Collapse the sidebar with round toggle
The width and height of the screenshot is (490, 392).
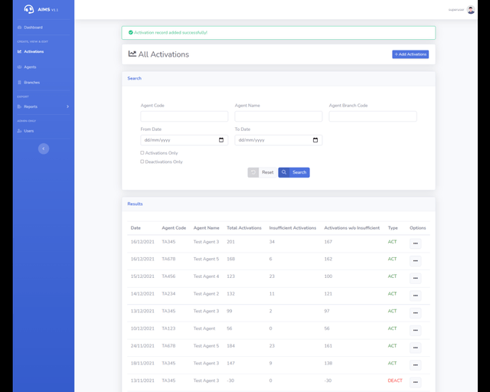click(x=44, y=149)
